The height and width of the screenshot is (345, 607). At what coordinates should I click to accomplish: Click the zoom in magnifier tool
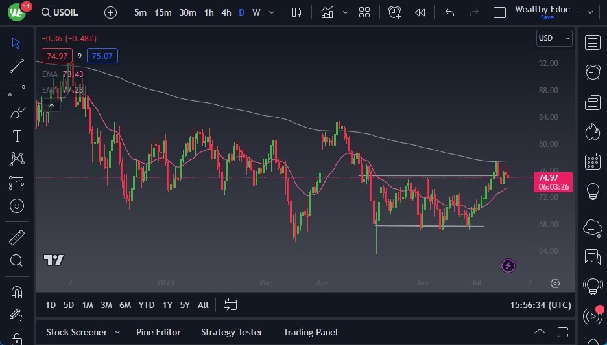click(x=17, y=260)
